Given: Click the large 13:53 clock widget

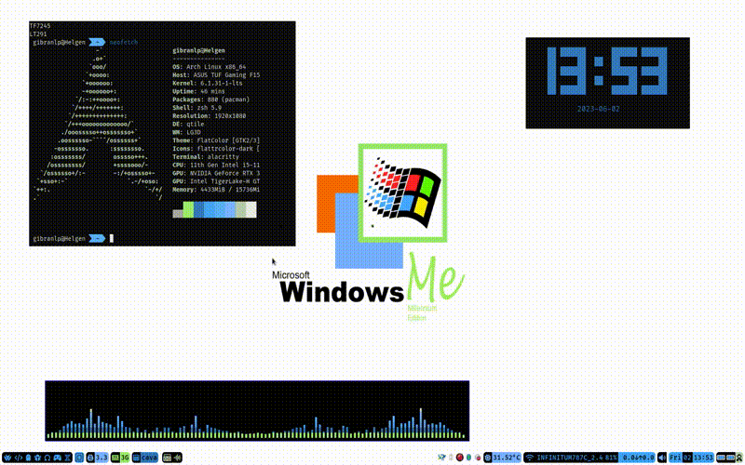Looking at the screenshot, I should tap(607, 71).
